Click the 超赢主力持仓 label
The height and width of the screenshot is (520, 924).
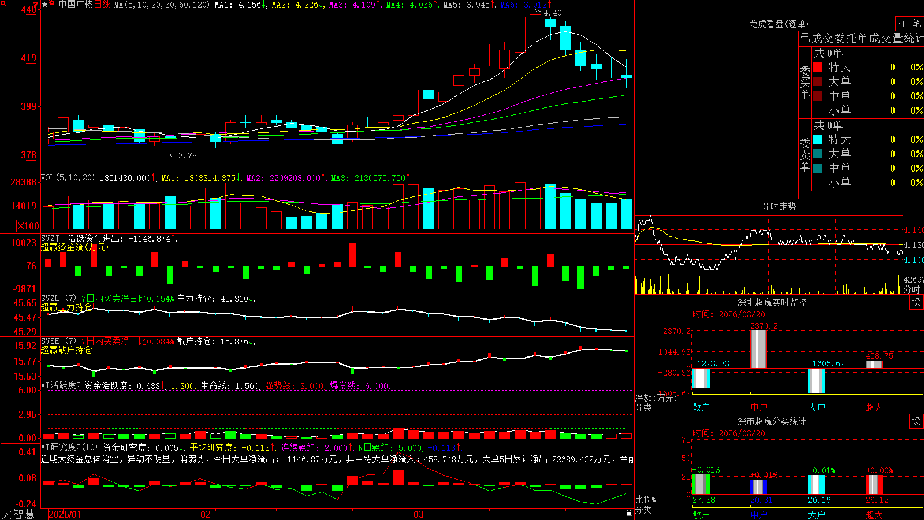click(66, 307)
